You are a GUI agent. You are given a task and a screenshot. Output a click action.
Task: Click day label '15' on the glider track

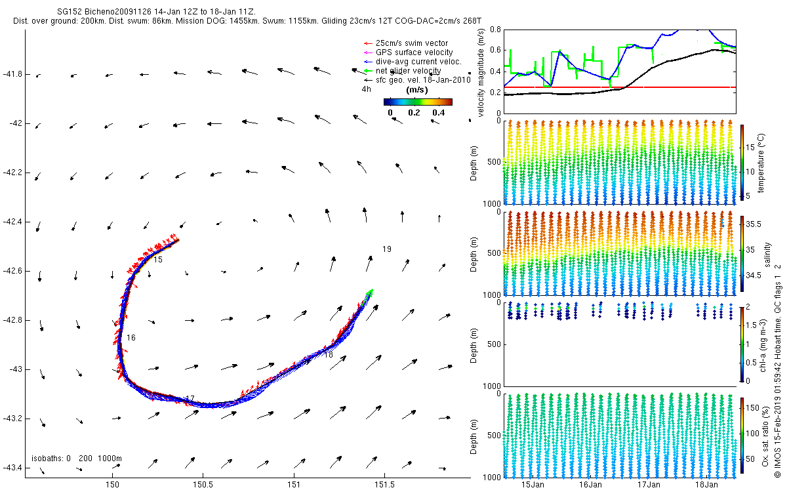pyautogui.click(x=158, y=260)
